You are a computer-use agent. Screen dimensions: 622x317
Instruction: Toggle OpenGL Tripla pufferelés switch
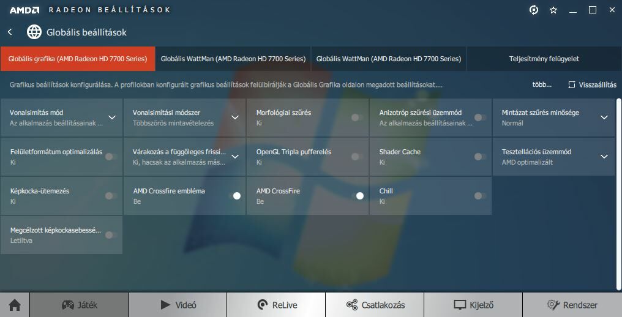[357, 157]
